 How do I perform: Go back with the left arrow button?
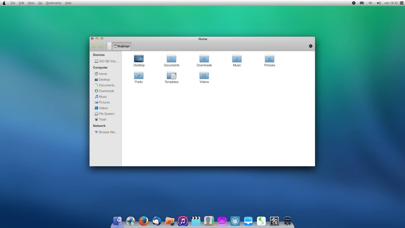[x=94, y=46]
